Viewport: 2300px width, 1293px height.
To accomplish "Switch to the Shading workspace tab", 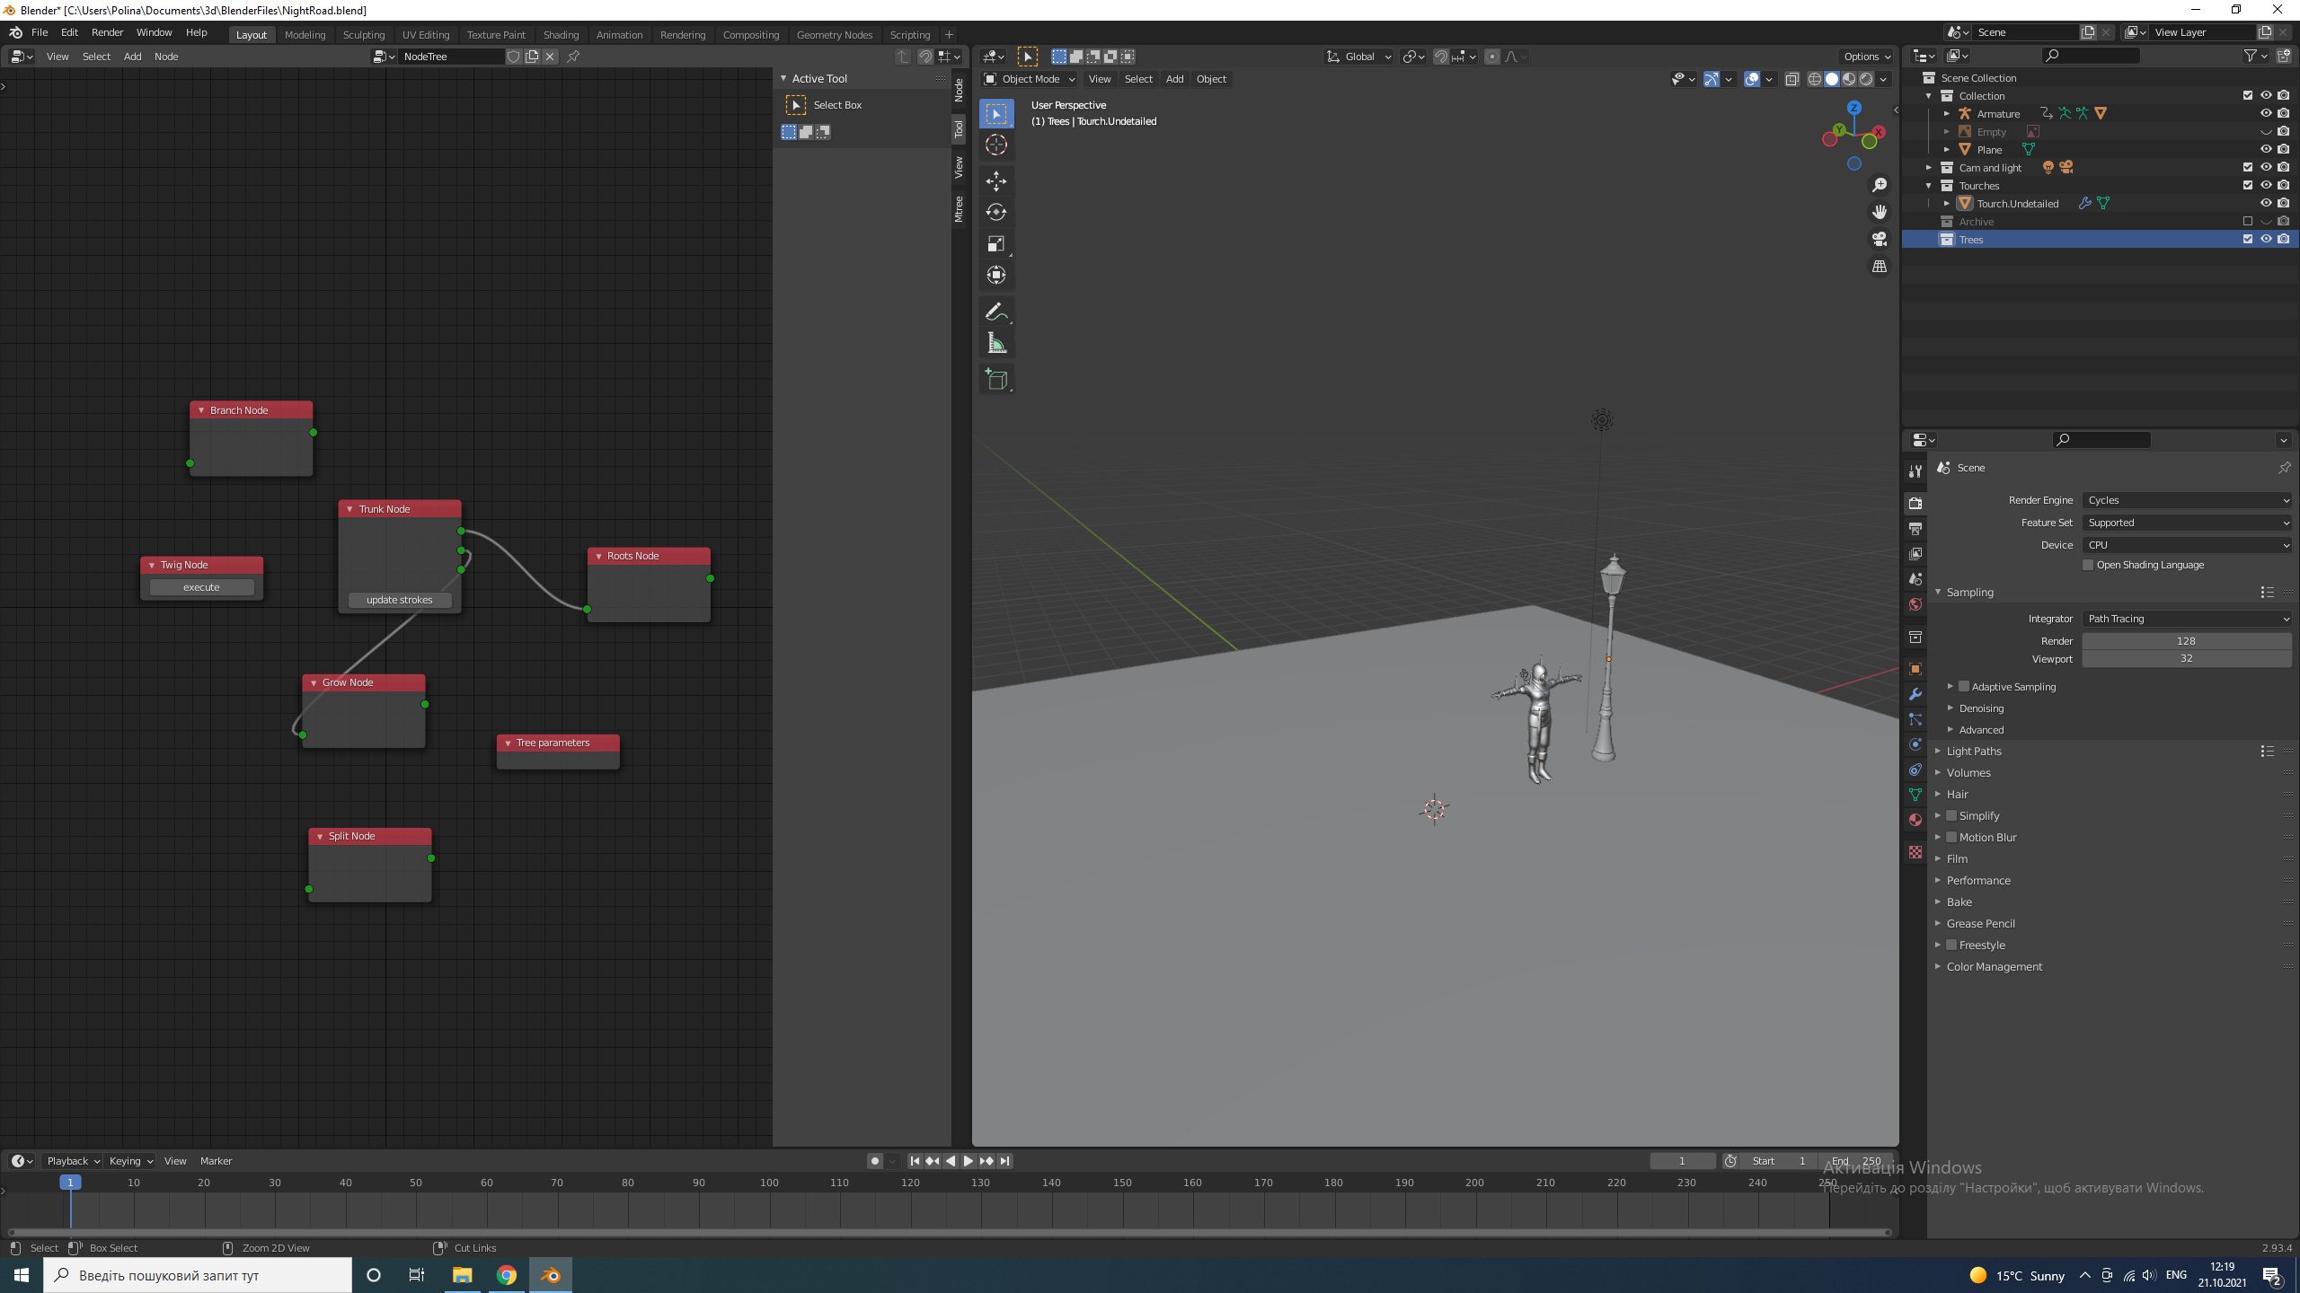I will coord(561,34).
